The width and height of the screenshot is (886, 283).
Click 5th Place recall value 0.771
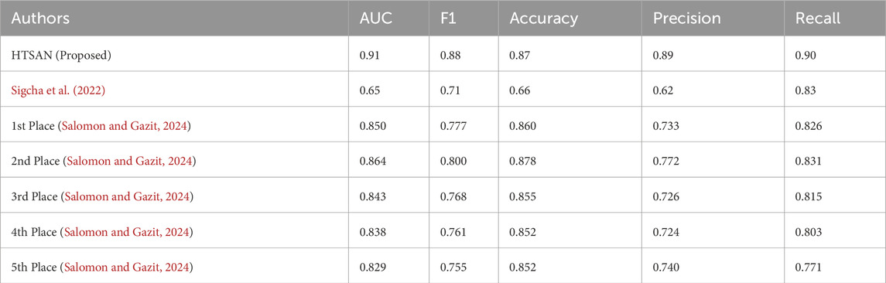coord(807,267)
